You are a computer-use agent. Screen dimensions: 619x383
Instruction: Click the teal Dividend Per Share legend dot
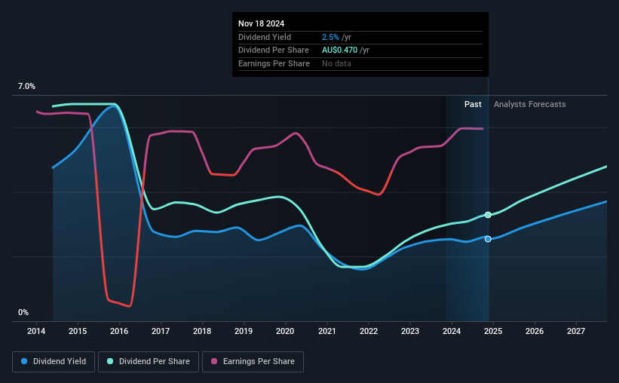[x=110, y=361]
